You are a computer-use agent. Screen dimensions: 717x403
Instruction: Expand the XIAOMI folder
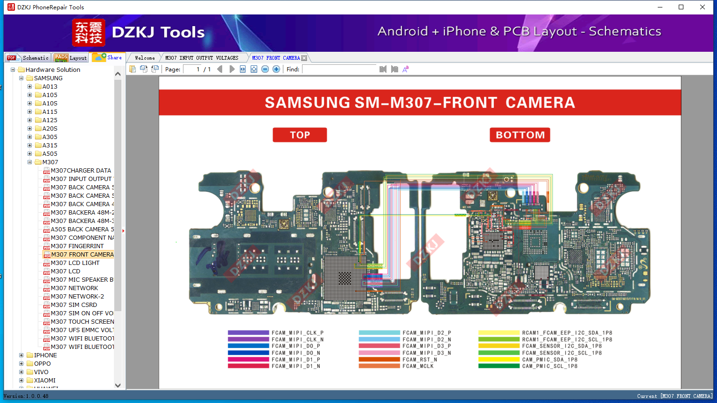21,381
